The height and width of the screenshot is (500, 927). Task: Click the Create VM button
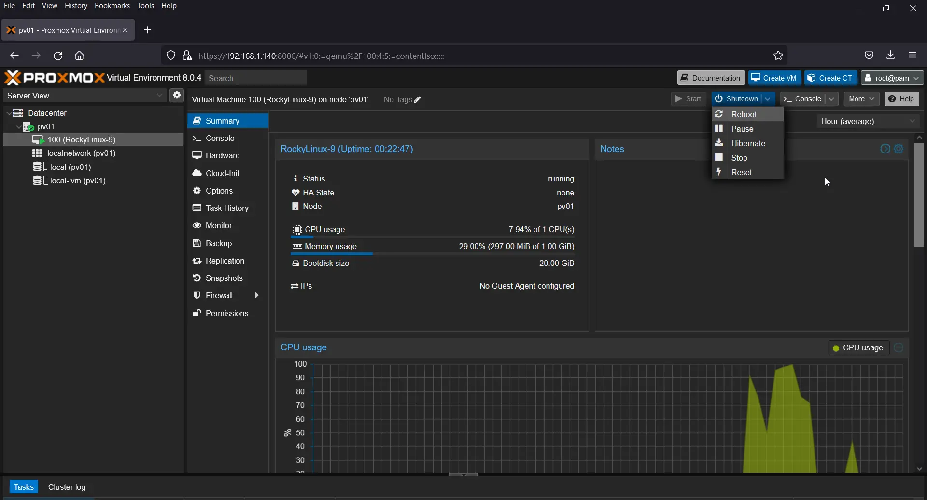[774, 78]
